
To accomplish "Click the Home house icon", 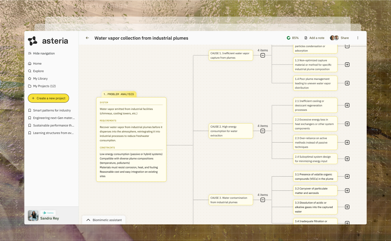I will point(30,63).
